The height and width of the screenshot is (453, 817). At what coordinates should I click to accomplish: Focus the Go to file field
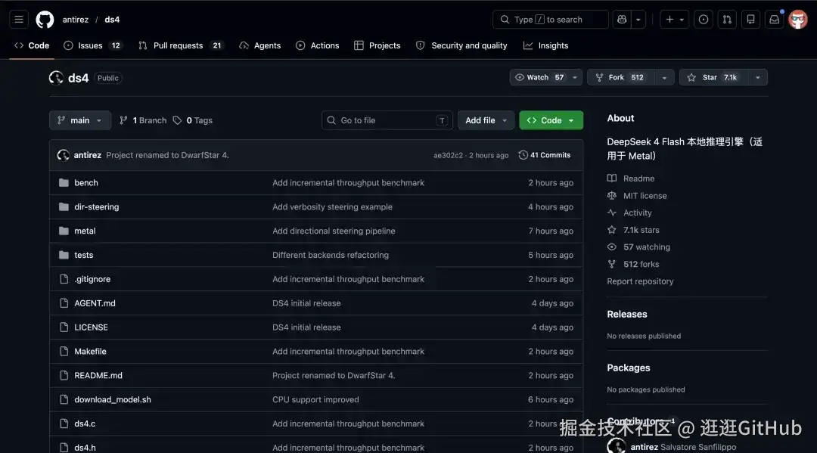pyautogui.click(x=387, y=120)
